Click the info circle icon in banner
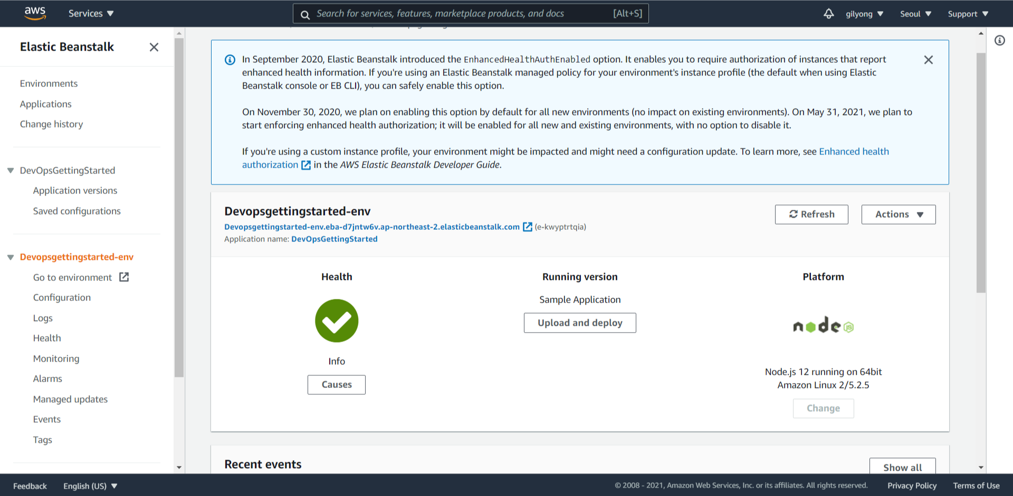This screenshot has width=1013, height=496. pos(230,60)
